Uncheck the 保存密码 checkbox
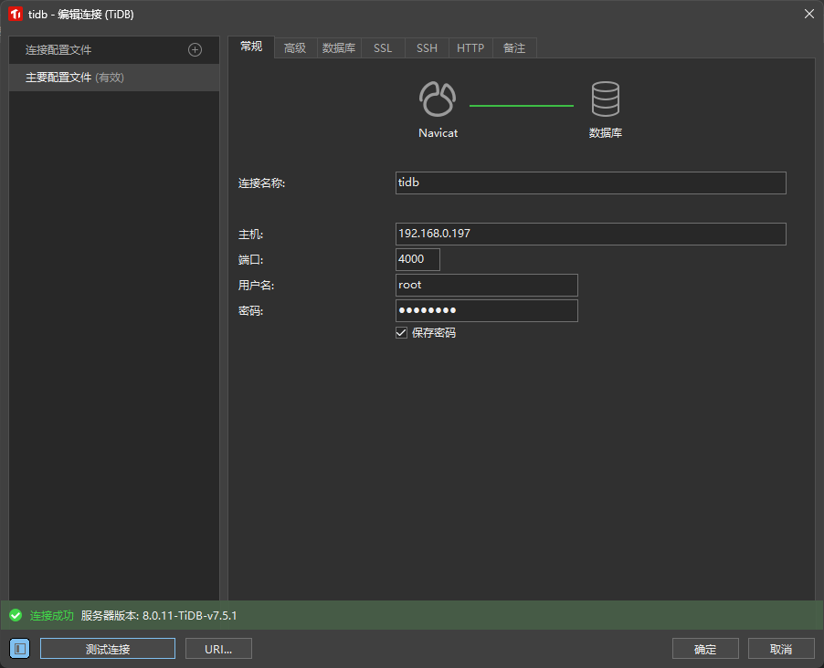 [401, 333]
